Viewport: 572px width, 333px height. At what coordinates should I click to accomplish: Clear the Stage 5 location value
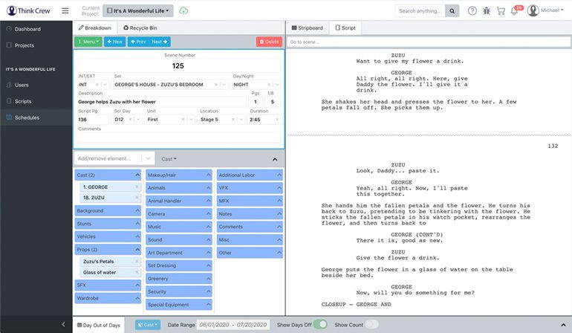(x=233, y=120)
